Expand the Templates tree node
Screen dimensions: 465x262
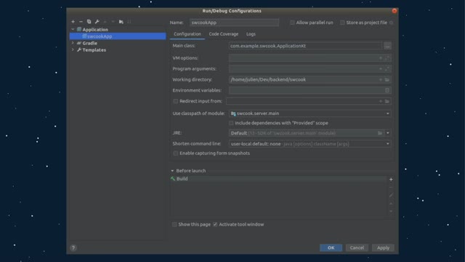click(73, 50)
